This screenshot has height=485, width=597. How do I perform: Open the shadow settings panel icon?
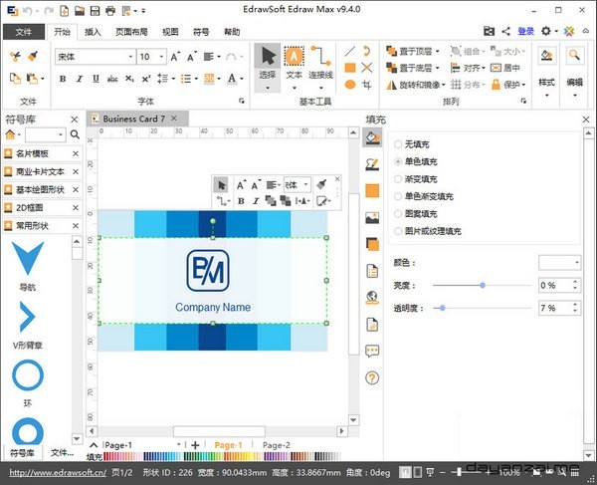[x=372, y=243]
